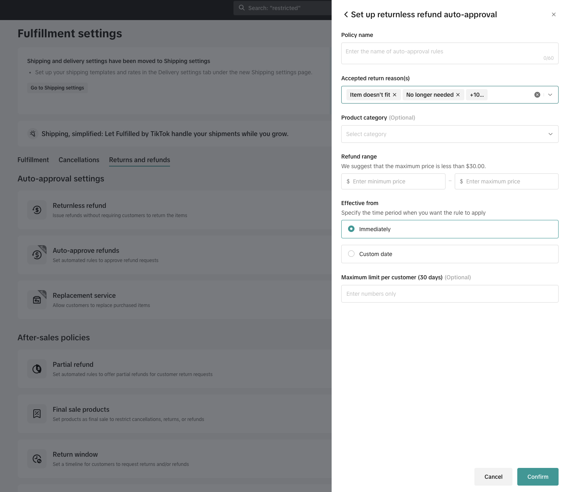Switch to the Cancellations tab
Screen dimensions: 567x492
(x=79, y=160)
